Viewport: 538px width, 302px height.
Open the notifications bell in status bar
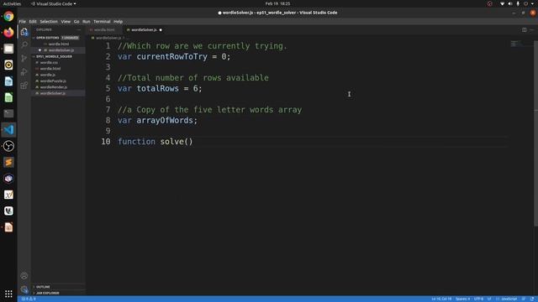(x=532, y=299)
